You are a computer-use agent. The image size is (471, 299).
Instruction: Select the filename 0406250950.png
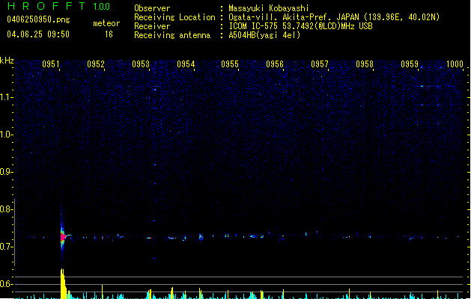[38, 19]
